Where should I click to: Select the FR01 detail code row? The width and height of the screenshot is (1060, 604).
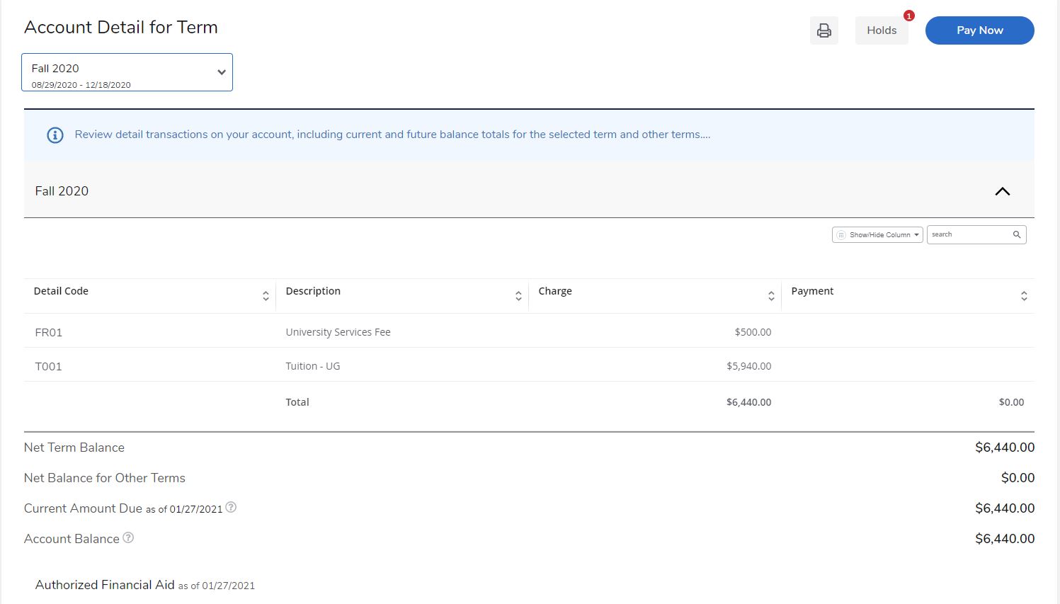click(49, 332)
